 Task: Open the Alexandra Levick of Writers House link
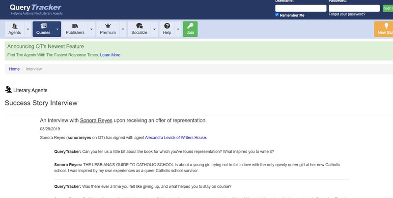[x=176, y=138]
